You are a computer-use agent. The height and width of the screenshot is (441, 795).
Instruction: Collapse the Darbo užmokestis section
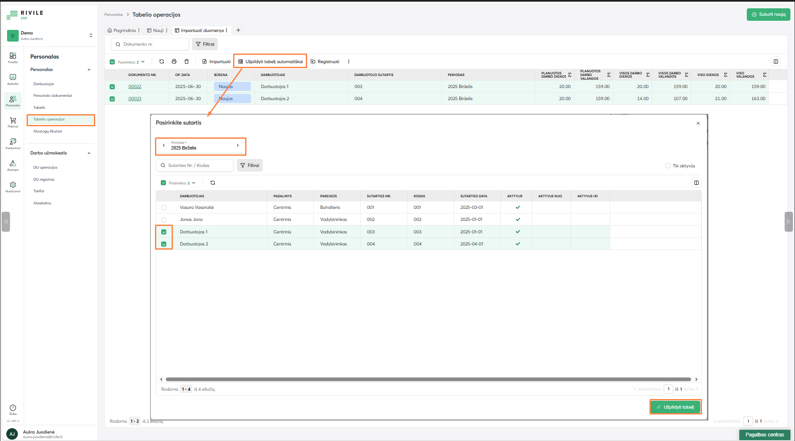[x=89, y=153]
